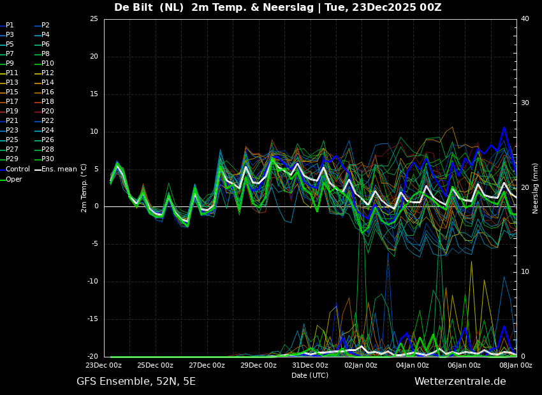
Task: Click the Control legend entry
Action: 17,169
